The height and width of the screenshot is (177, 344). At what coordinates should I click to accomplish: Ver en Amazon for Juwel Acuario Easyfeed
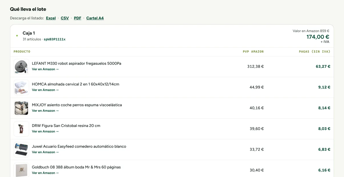point(45,152)
